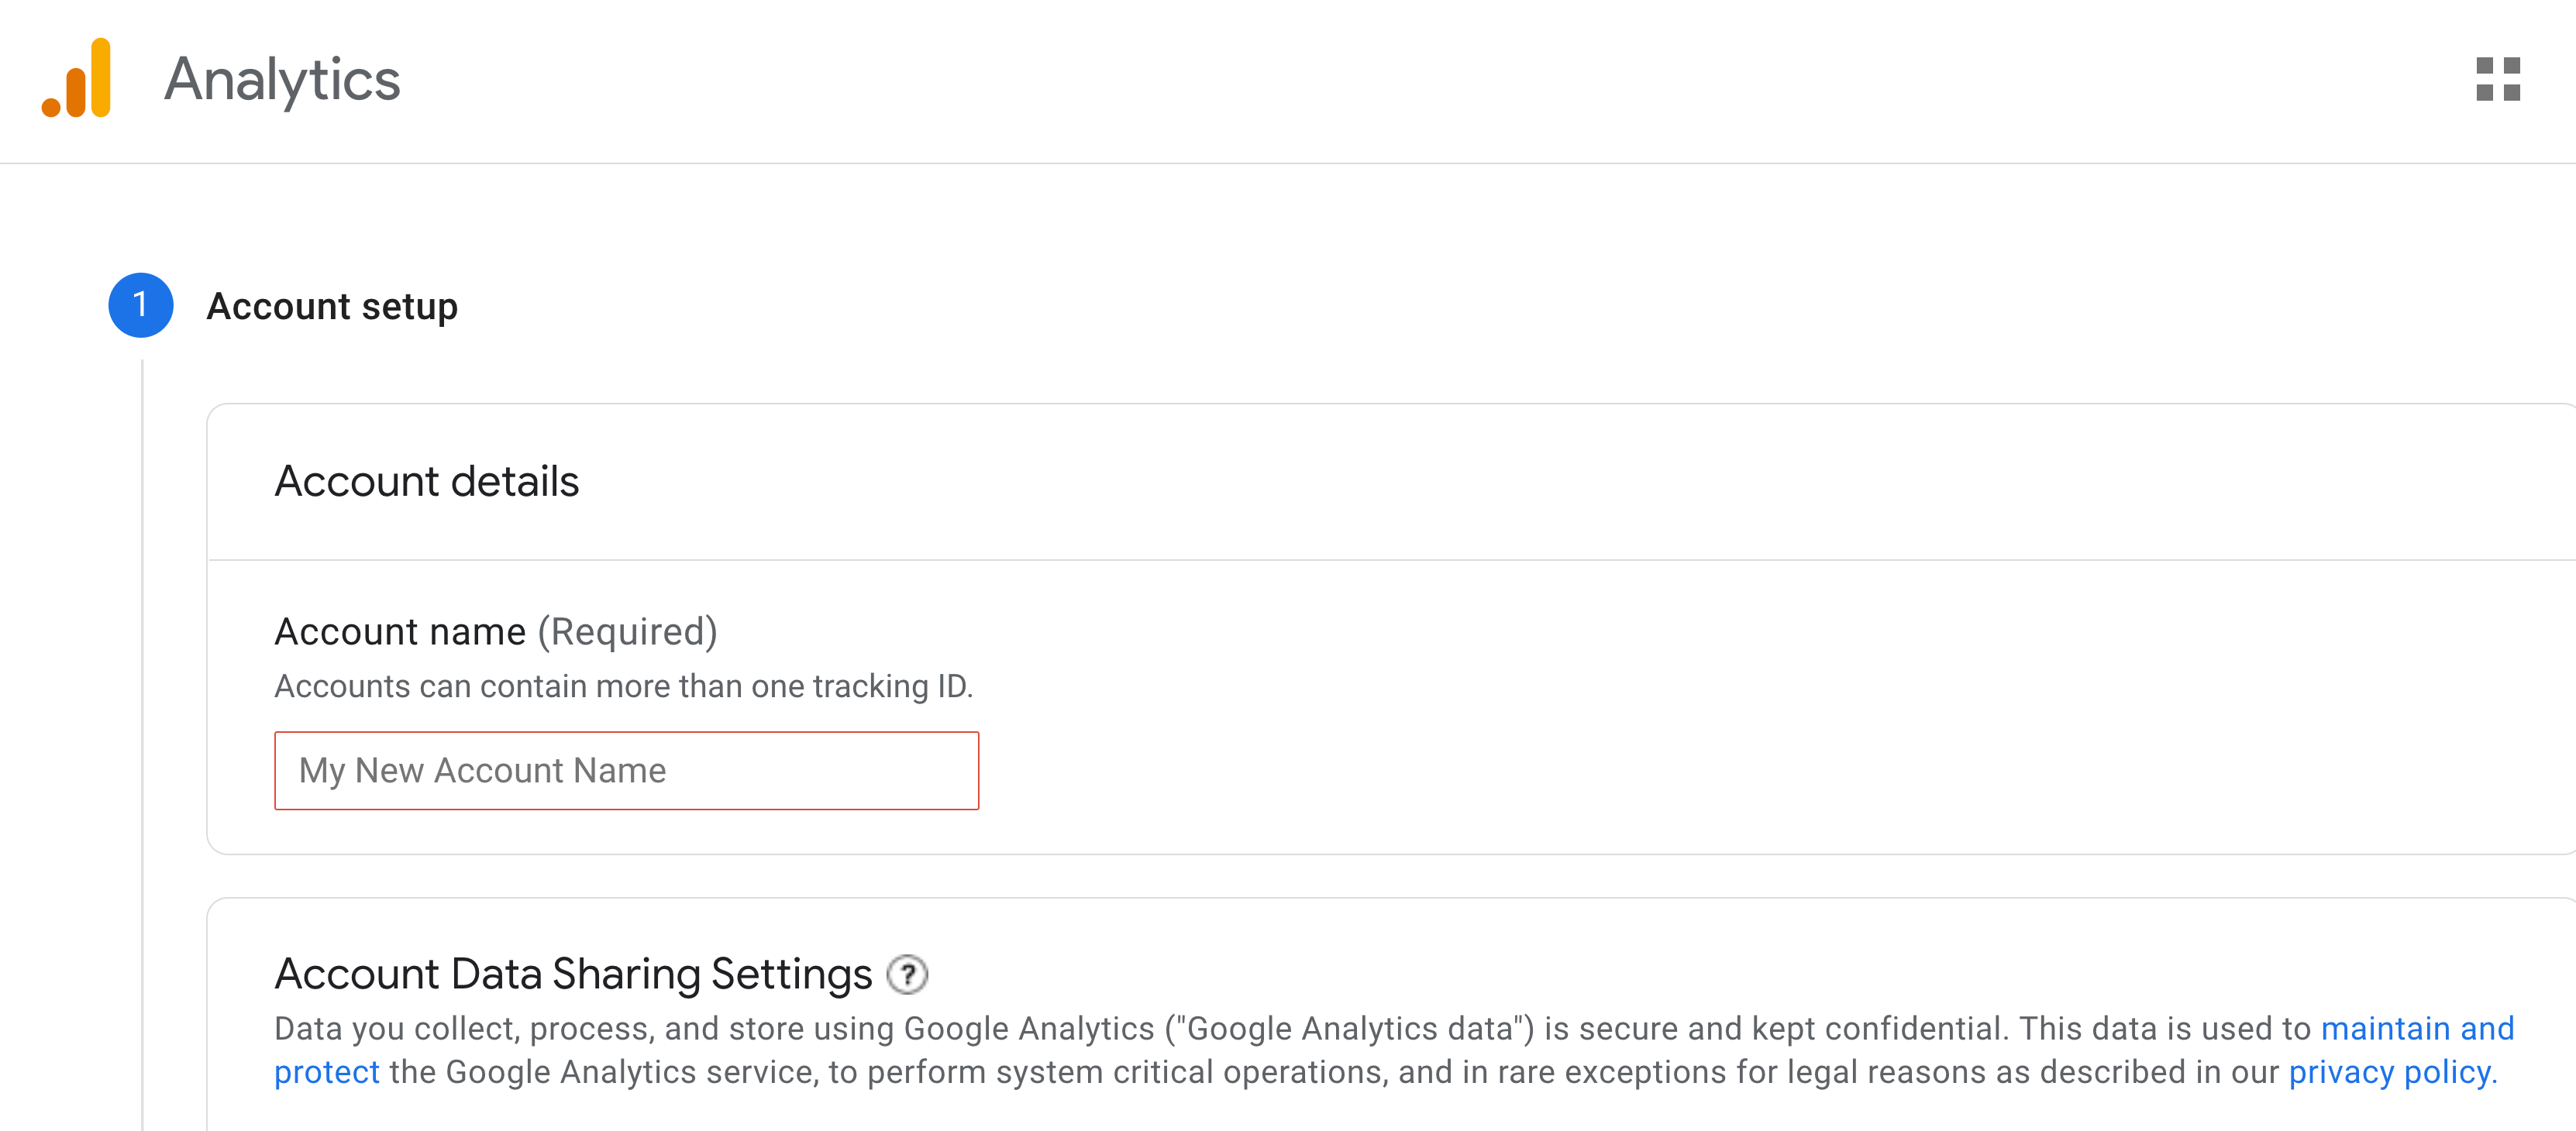The width and height of the screenshot is (2576, 1131).
Task: Open the Google apps grid icon
Action: 2497,79
